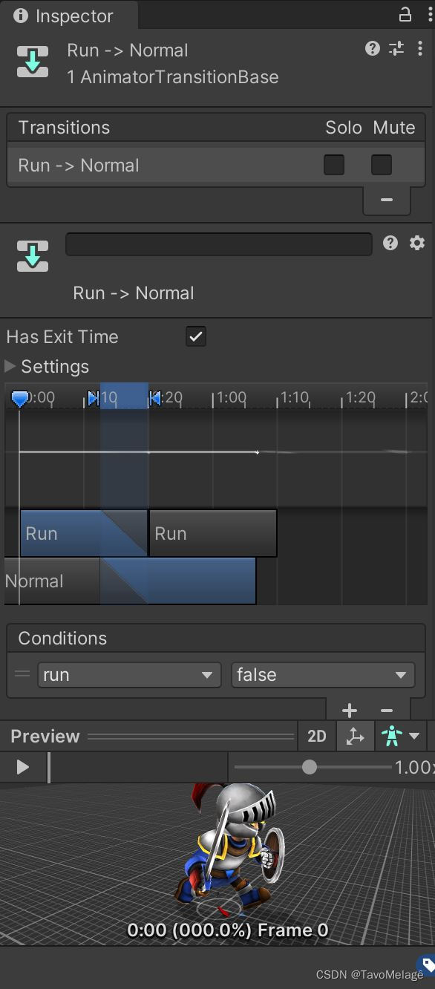The width and height of the screenshot is (435, 989).
Task: Open the Inspector presets icon
Action: coord(395,49)
